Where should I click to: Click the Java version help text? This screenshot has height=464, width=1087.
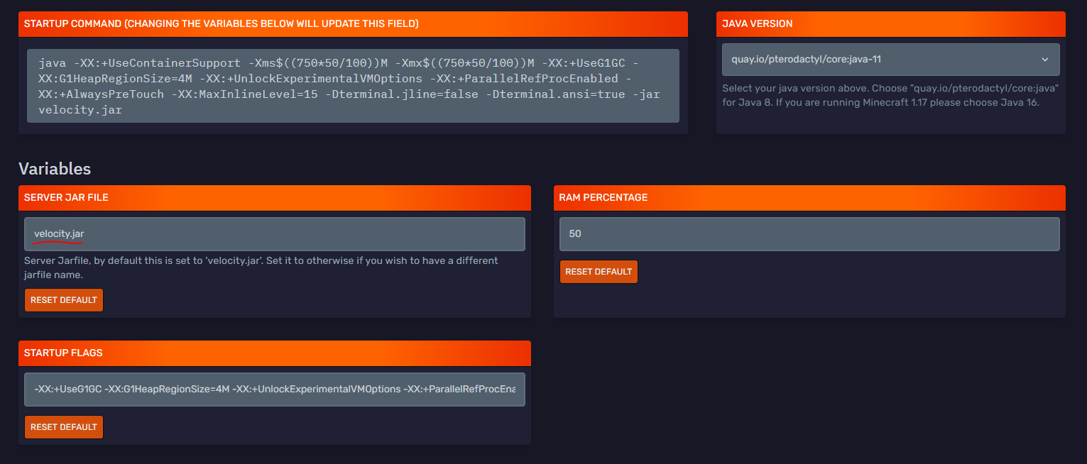[x=890, y=95]
